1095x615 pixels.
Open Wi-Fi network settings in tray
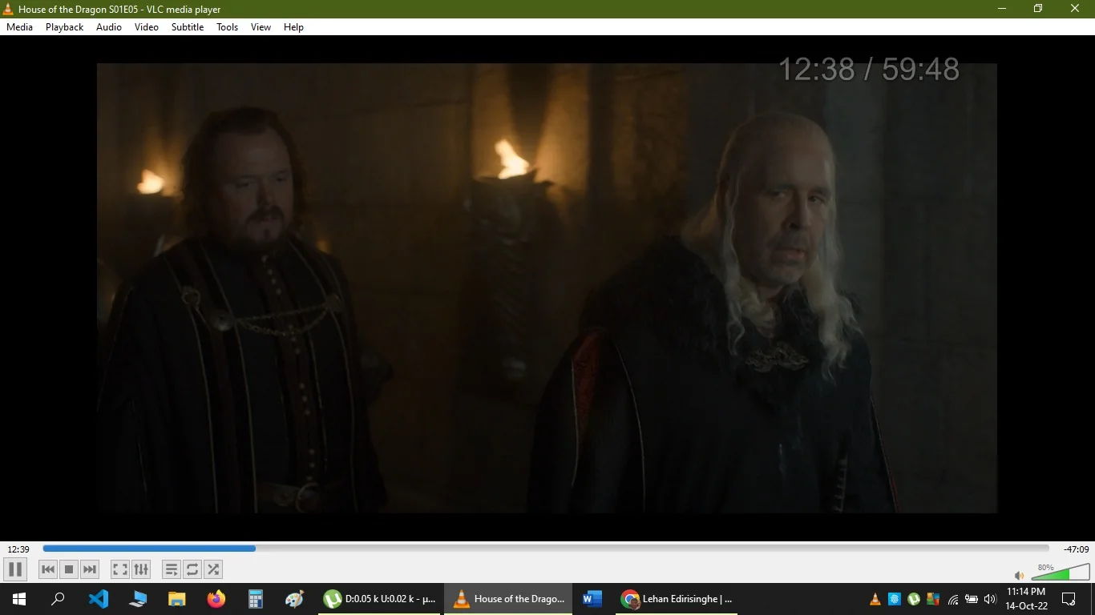[952, 599]
